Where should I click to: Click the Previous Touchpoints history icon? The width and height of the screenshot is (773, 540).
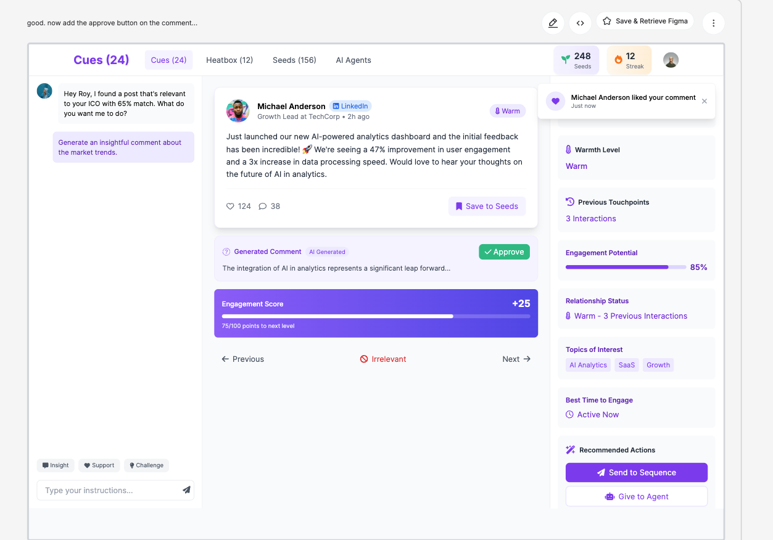click(x=570, y=202)
